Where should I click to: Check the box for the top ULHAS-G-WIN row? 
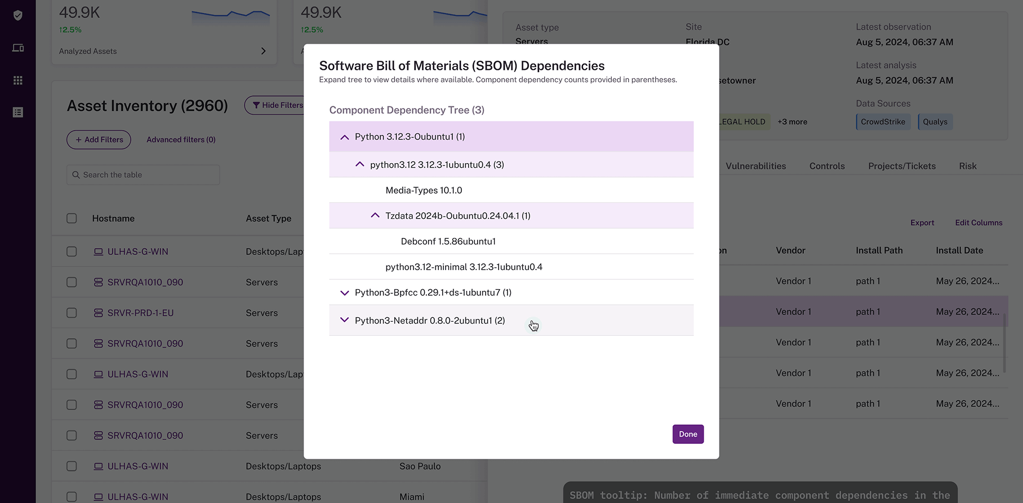point(72,251)
